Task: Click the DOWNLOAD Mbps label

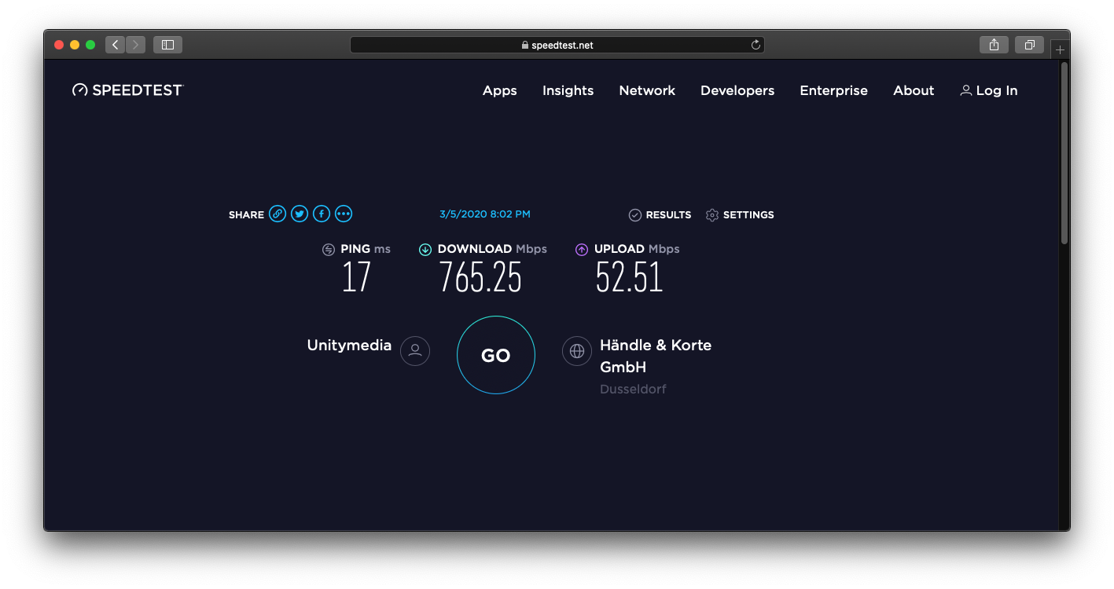Action: point(492,249)
